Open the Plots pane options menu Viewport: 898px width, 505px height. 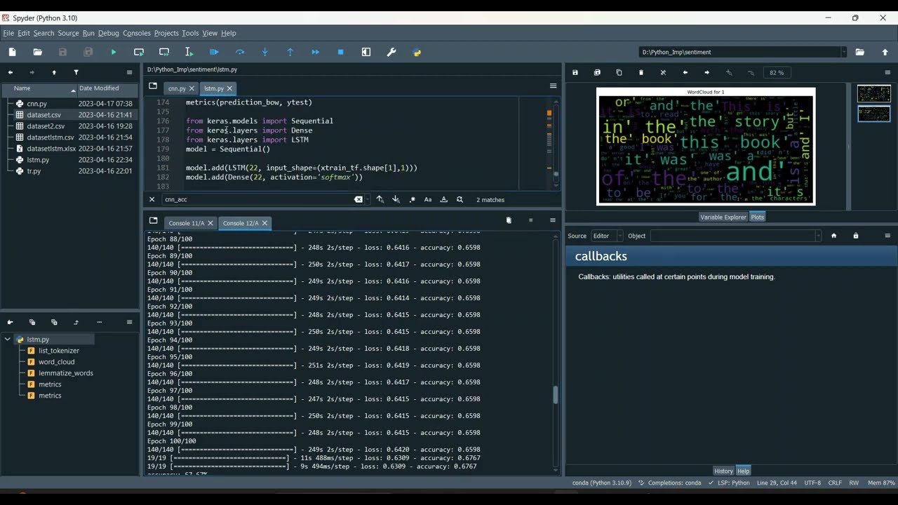pos(887,72)
